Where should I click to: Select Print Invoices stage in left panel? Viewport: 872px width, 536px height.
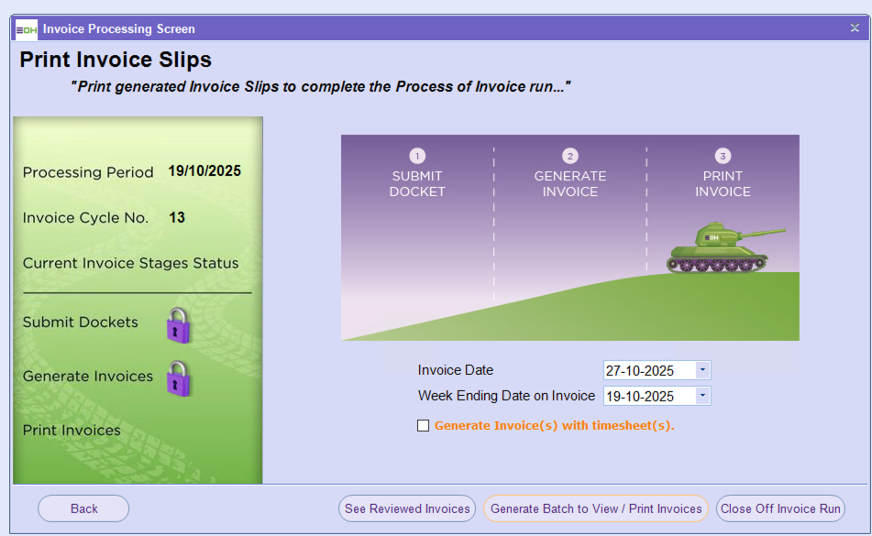[72, 430]
